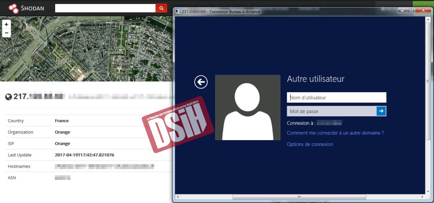Image resolution: width=434 pixels, height=203 pixels.
Task: Click the back arrow on login screen
Action: coord(201,82)
